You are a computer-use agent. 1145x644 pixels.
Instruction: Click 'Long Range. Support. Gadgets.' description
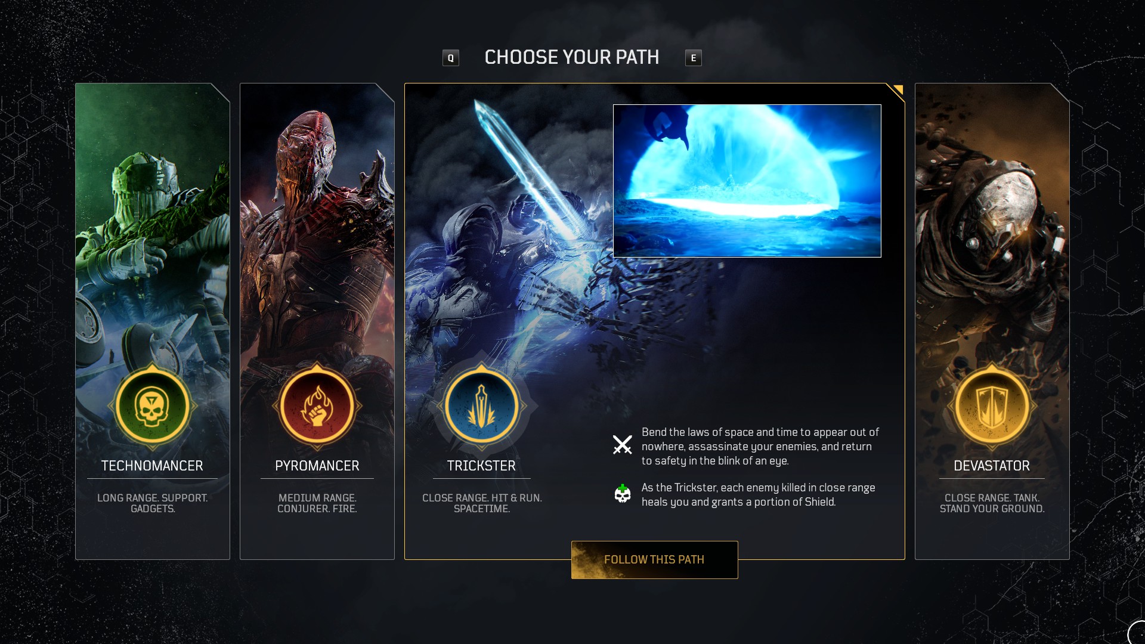click(153, 503)
